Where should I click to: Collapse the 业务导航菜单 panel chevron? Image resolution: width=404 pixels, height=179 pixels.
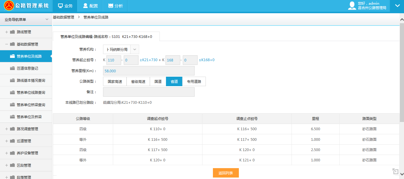click(x=47, y=19)
